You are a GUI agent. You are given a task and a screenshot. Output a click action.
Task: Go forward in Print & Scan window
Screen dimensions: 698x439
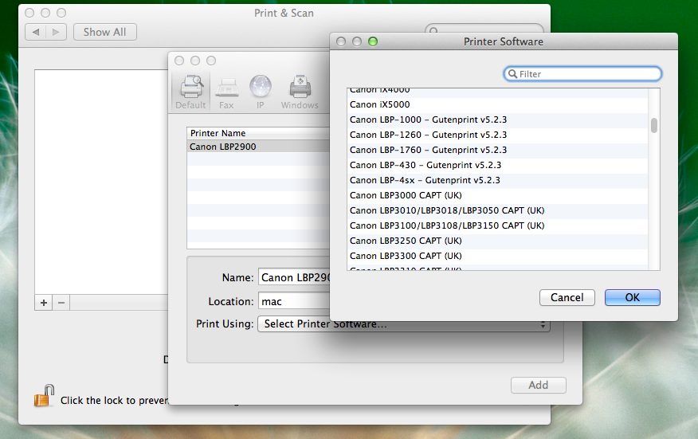56,32
